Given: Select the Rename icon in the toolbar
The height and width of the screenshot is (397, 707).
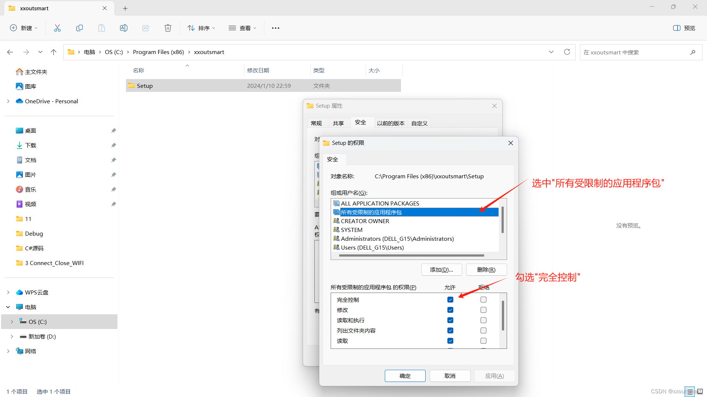Looking at the screenshot, I should [x=124, y=28].
